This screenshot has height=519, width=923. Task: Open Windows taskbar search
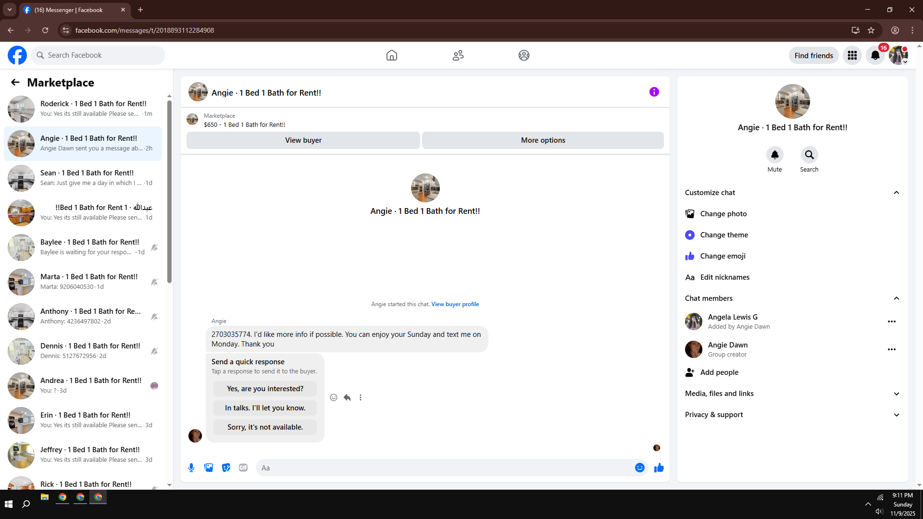pos(26,504)
